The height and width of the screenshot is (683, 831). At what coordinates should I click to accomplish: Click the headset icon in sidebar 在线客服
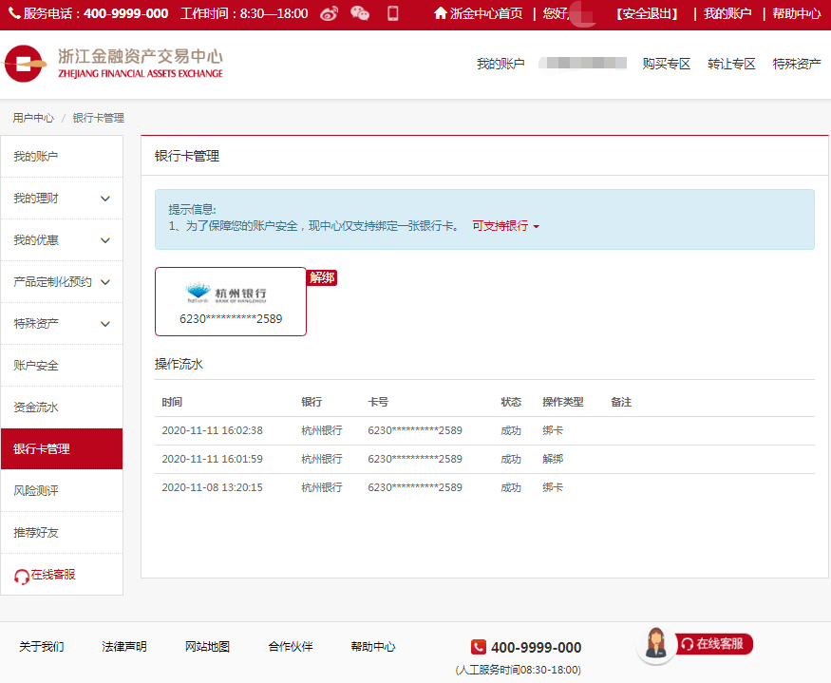22,576
